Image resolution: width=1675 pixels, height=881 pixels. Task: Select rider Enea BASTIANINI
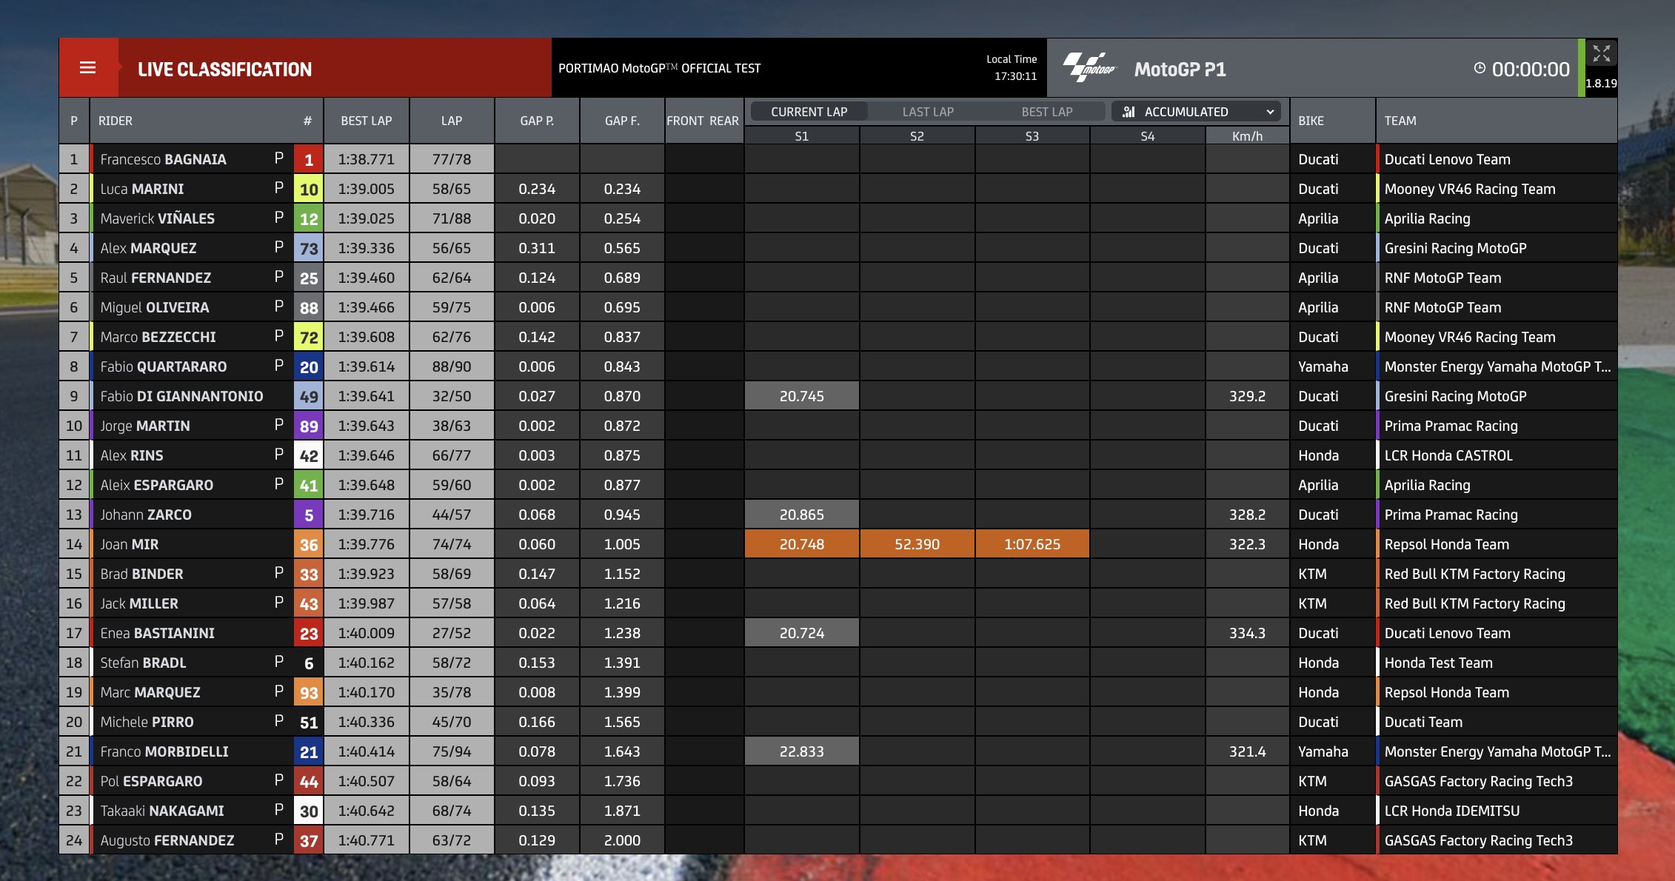(x=157, y=633)
